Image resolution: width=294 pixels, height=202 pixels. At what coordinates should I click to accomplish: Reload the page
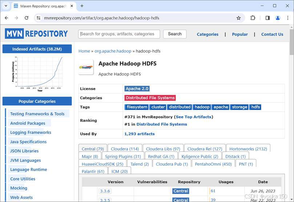tap(27, 18)
